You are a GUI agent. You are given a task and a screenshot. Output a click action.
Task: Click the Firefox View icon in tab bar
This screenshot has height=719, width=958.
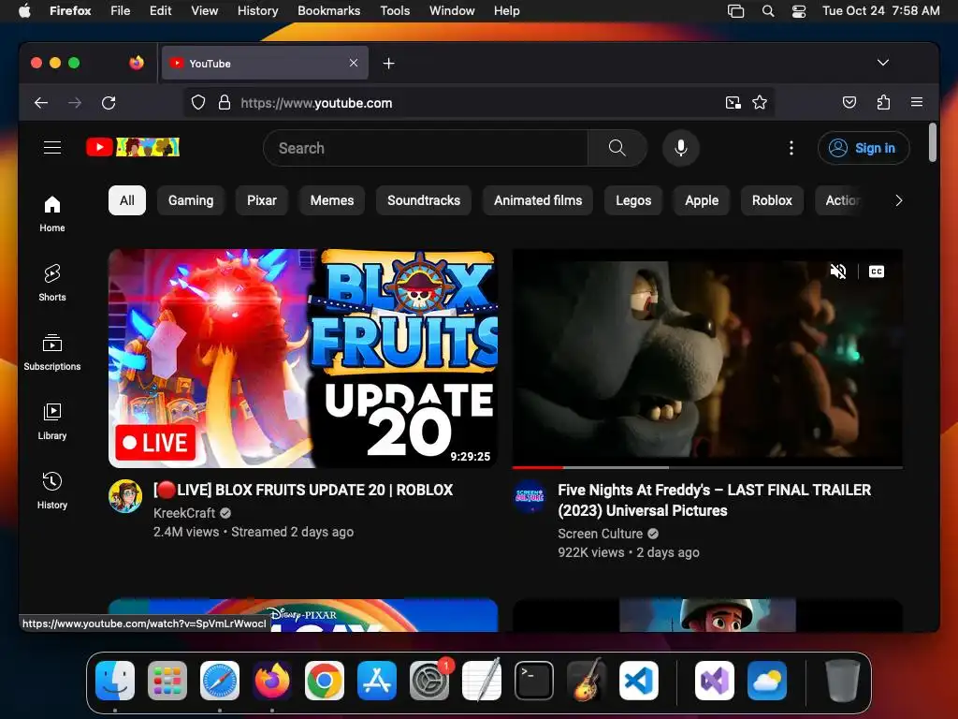pyautogui.click(x=137, y=63)
